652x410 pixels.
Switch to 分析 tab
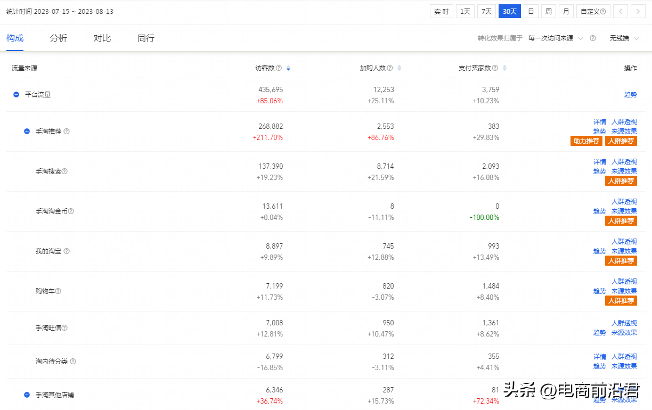59,38
